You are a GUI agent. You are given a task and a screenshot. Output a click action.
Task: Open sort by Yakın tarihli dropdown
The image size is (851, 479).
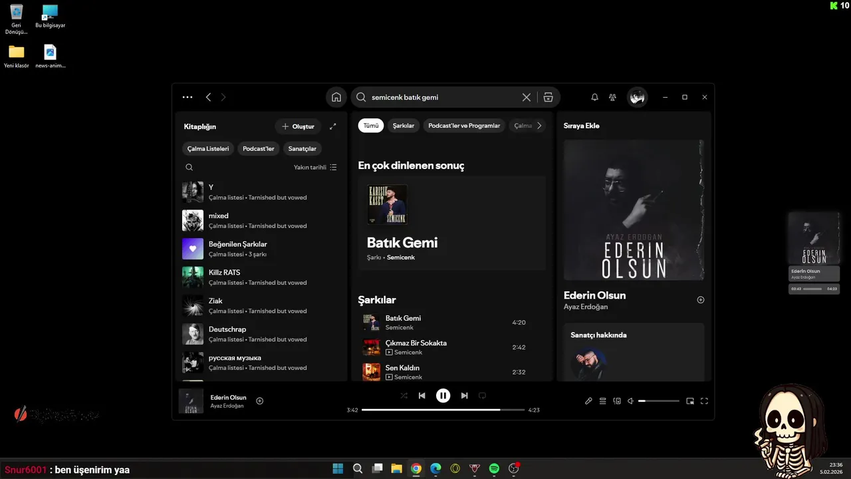tap(316, 167)
